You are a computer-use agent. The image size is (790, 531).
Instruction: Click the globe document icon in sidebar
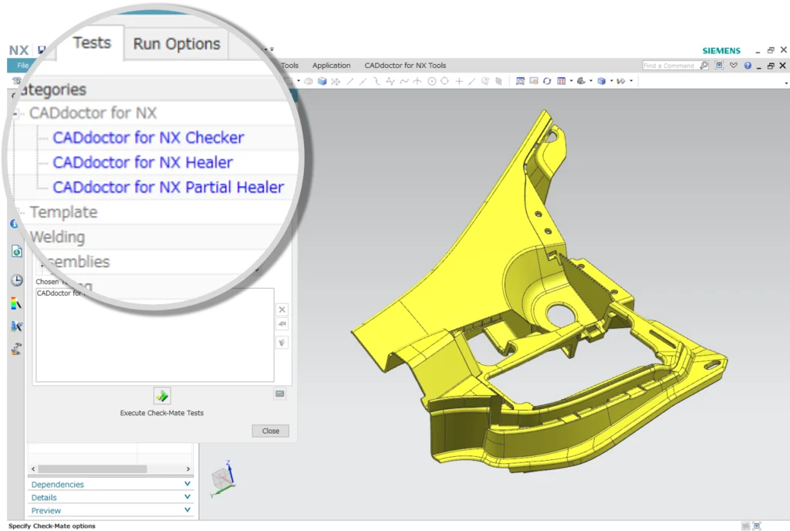click(x=16, y=251)
